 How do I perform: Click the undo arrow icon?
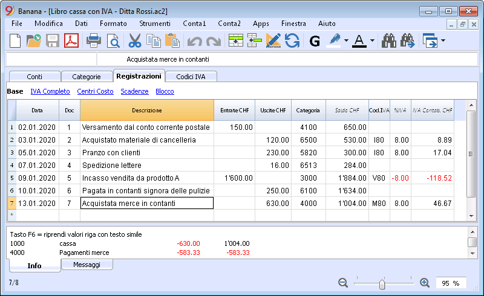194,41
